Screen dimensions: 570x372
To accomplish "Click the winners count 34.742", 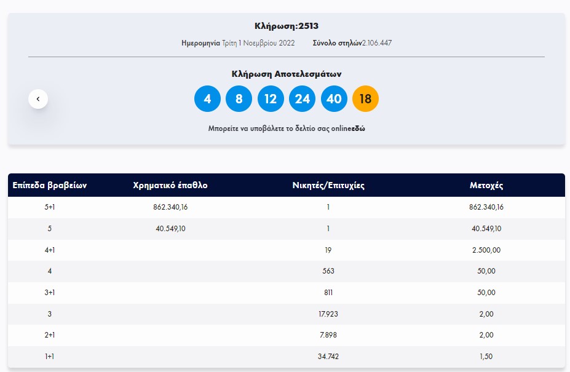I will click(328, 357).
